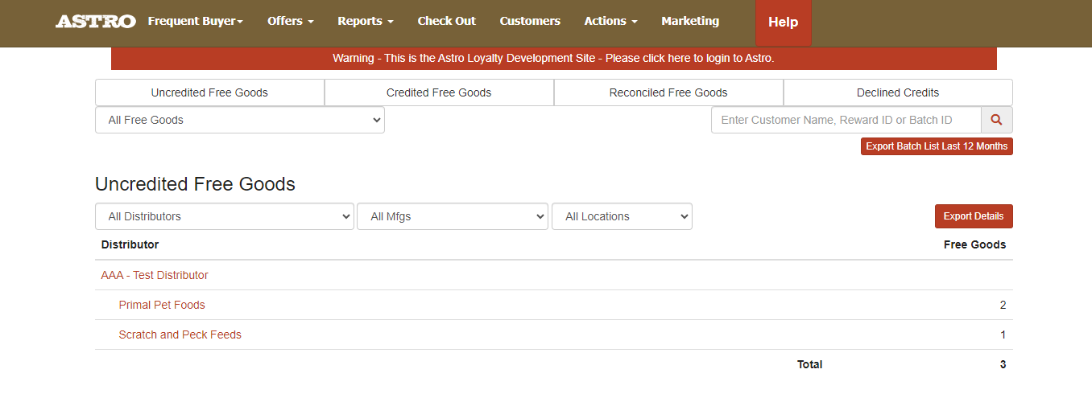Click Export Batch List Last 12 Months

[937, 146]
